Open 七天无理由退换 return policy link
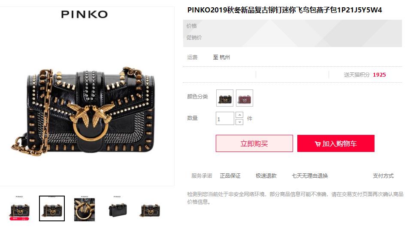This screenshot has width=411, height=235. click(310, 176)
